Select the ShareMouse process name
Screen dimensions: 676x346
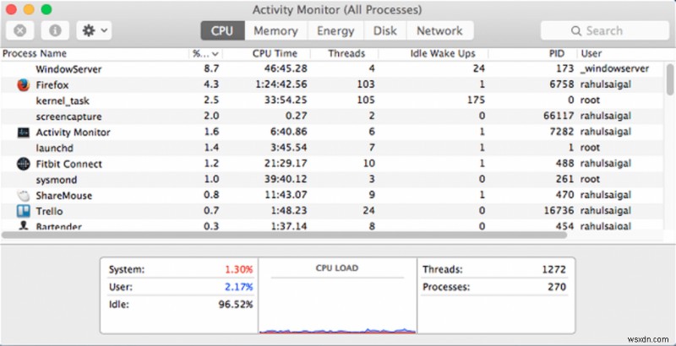click(x=64, y=196)
